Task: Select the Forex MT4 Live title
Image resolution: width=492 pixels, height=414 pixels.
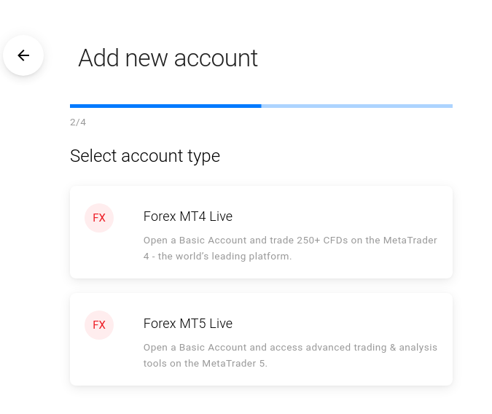Action: [188, 216]
